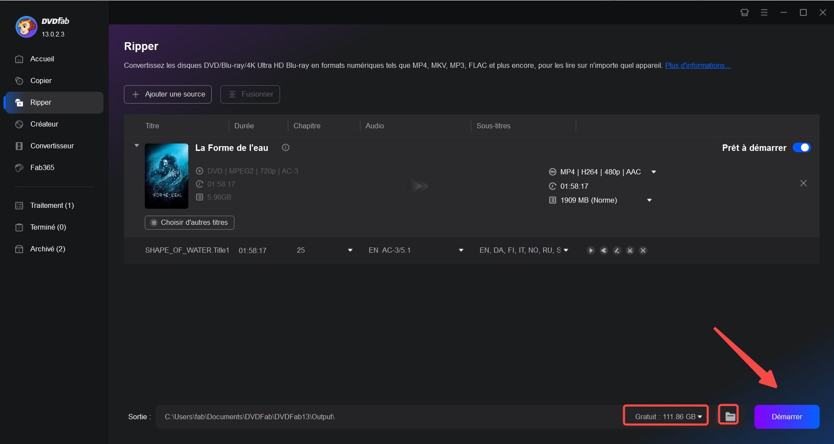Image resolution: width=834 pixels, height=444 pixels.
Task: Open Plus d'informations link
Action: pyautogui.click(x=698, y=65)
